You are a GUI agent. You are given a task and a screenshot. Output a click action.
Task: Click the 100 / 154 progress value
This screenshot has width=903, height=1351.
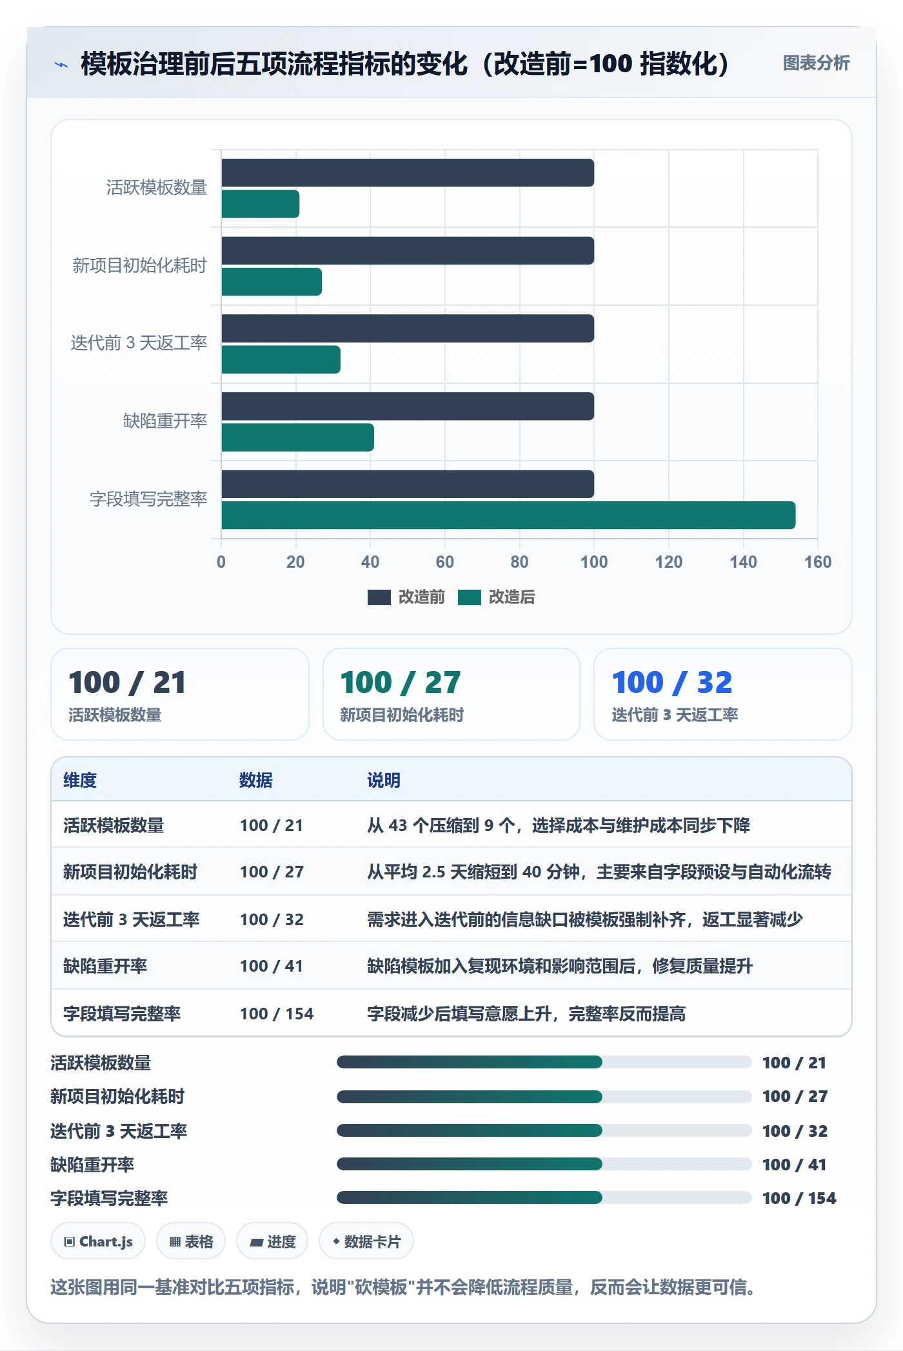tap(799, 1198)
